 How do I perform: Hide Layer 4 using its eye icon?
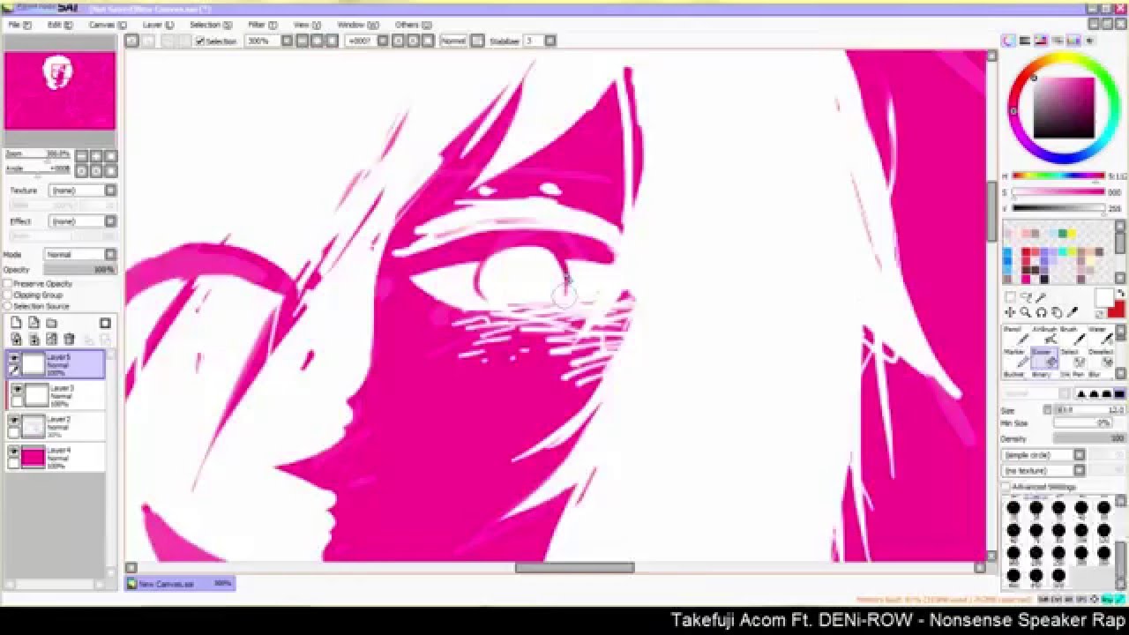14,452
